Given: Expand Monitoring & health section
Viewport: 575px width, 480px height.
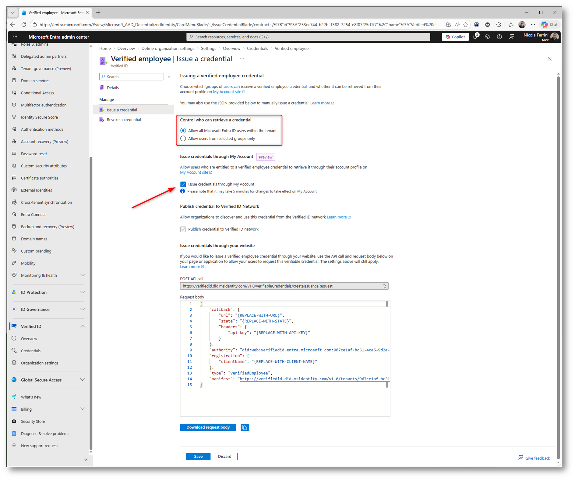Looking at the screenshot, I should point(82,275).
